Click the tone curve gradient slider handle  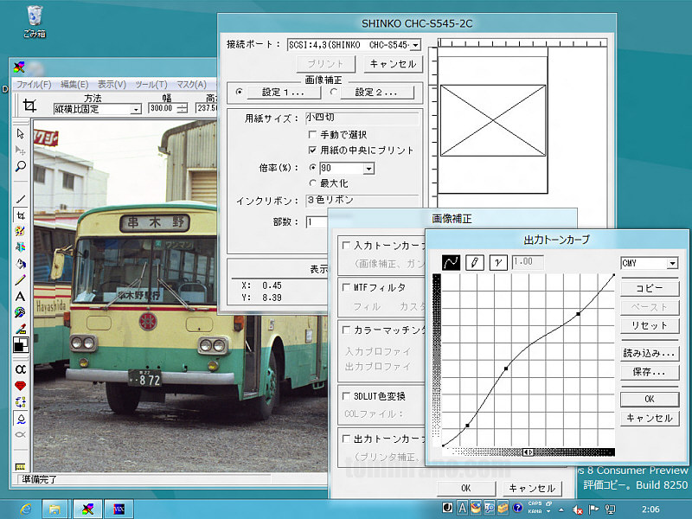(527, 452)
